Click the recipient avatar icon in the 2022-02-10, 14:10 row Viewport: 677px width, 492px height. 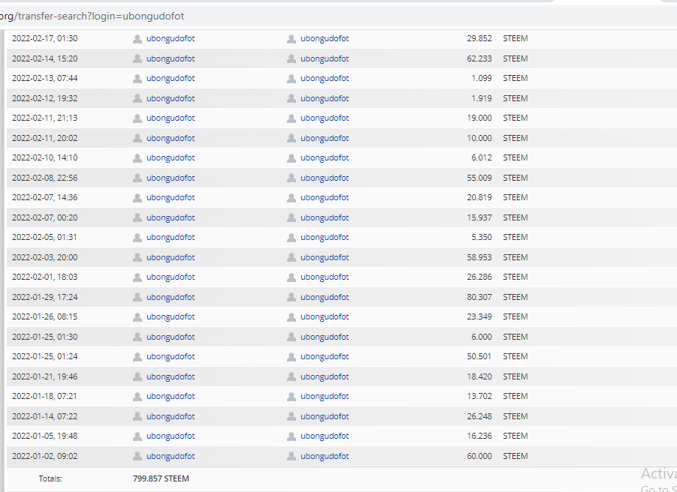click(x=292, y=158)
